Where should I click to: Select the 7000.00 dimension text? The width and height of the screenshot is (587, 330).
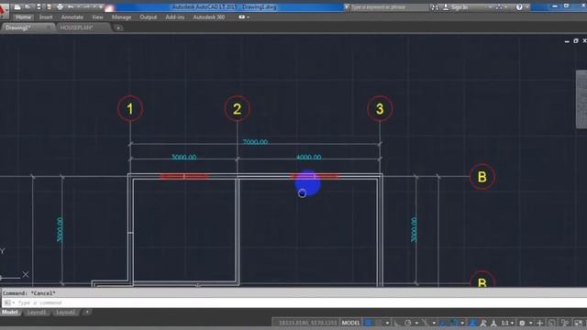point(255,142)
